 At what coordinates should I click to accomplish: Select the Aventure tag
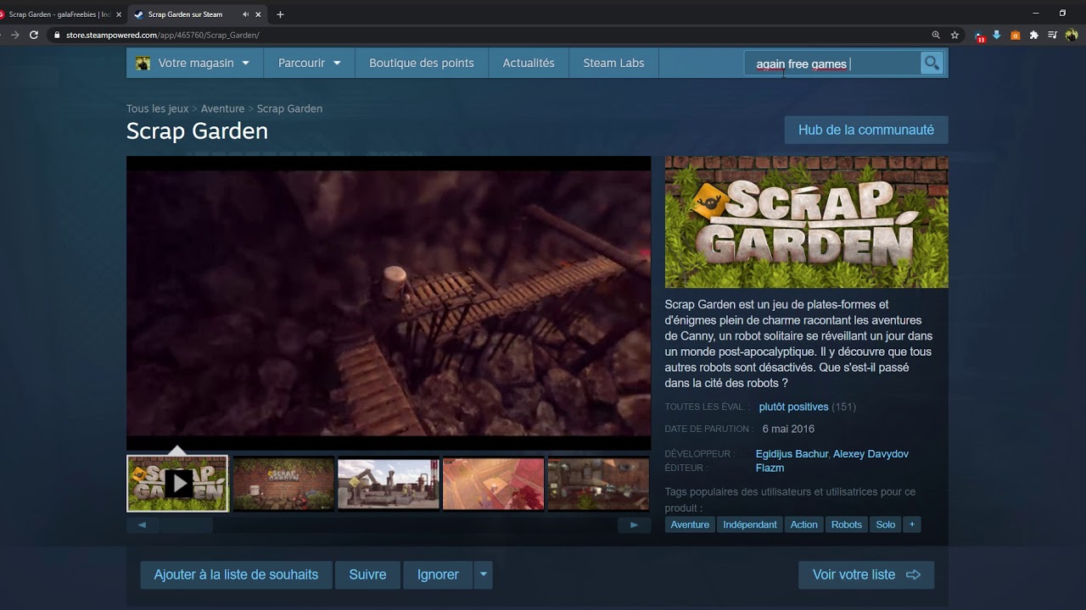point(690,524)
